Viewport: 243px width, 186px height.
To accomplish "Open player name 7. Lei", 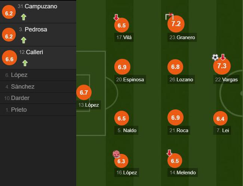I will (x=223, y=130).
